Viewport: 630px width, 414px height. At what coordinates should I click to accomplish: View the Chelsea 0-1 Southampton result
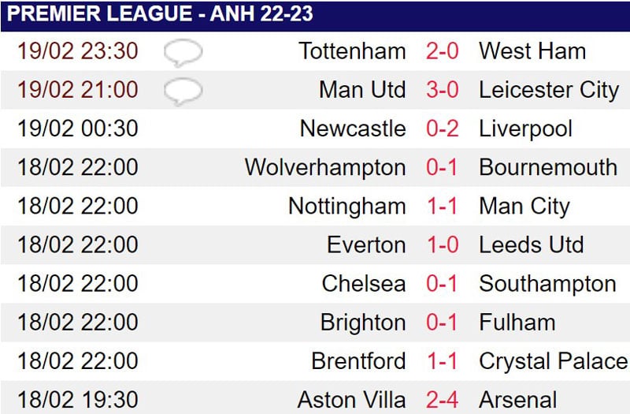[442, 283]
